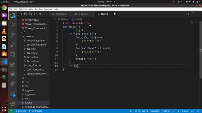Open the Run and Debug view
The image size is (202, 113).
(x=13, y=45)
